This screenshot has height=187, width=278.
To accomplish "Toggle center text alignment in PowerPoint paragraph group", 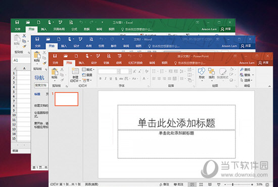I will [159, 79].
